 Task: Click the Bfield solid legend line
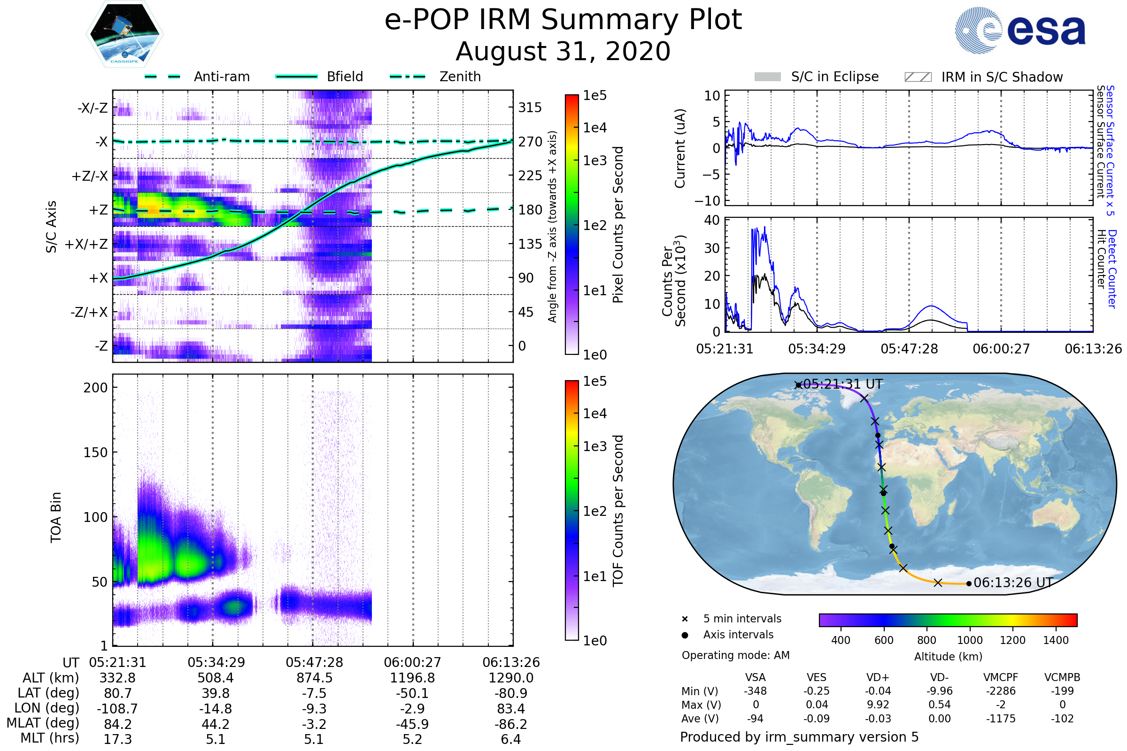click(296, 77)
